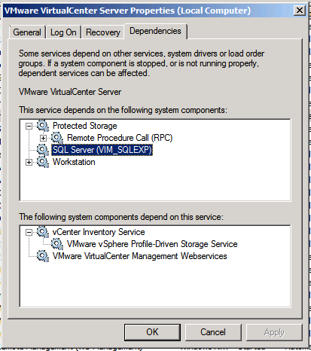The width and height of the screenshot is (311, 351).
Task: Click the Workstation service gear icon
Action: [43, 162]
